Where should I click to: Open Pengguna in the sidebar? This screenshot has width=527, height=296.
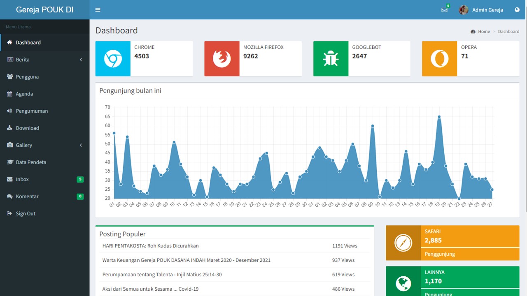point(27,77)
